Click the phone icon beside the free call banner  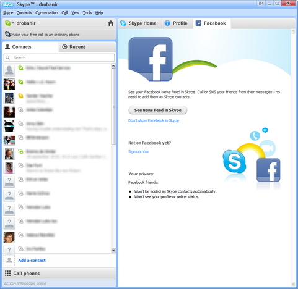[x=7, y=34]
